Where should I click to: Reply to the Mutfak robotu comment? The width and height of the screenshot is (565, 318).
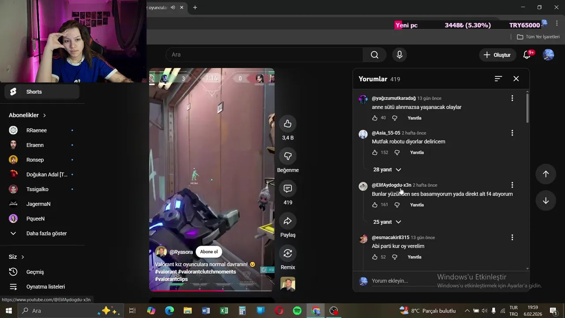click(x=417, y=152)
